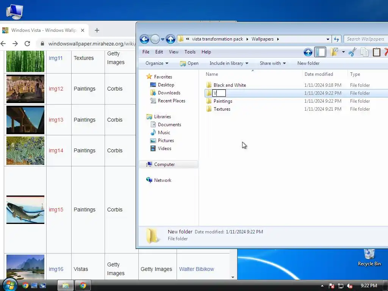Click the Copy pages icon
Image resolution: width=388 pixels, height=291 pixels.
[x=365, y=52]
